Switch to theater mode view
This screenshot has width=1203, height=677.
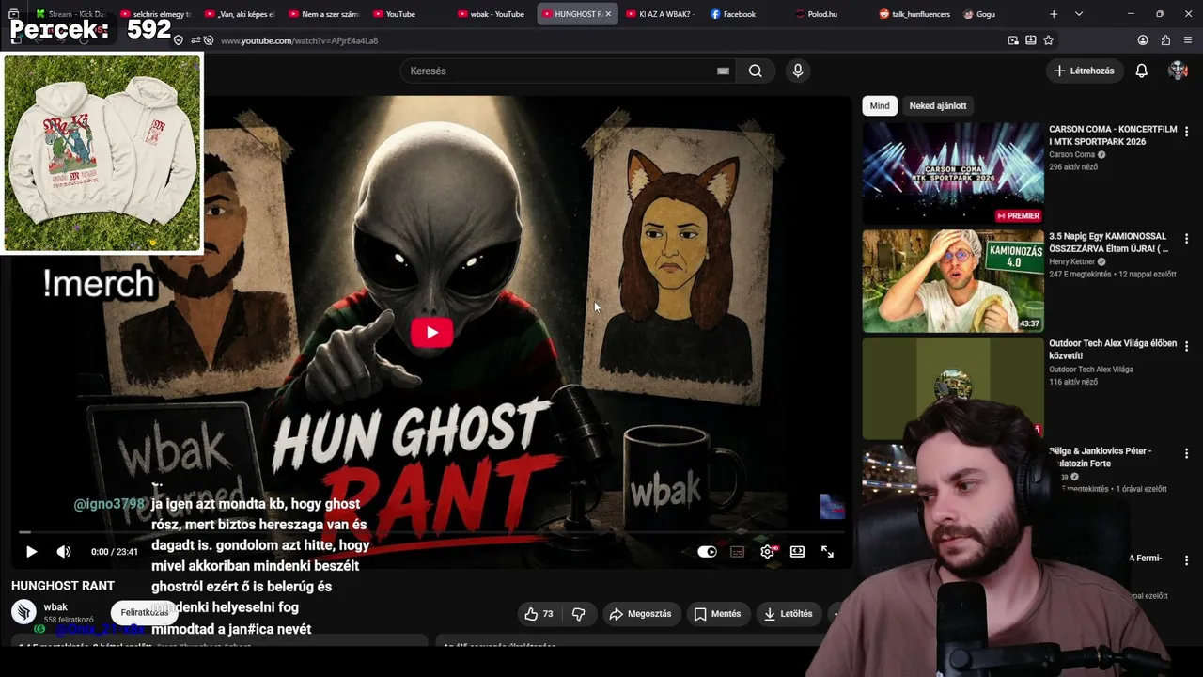click(x=797, y=552)
